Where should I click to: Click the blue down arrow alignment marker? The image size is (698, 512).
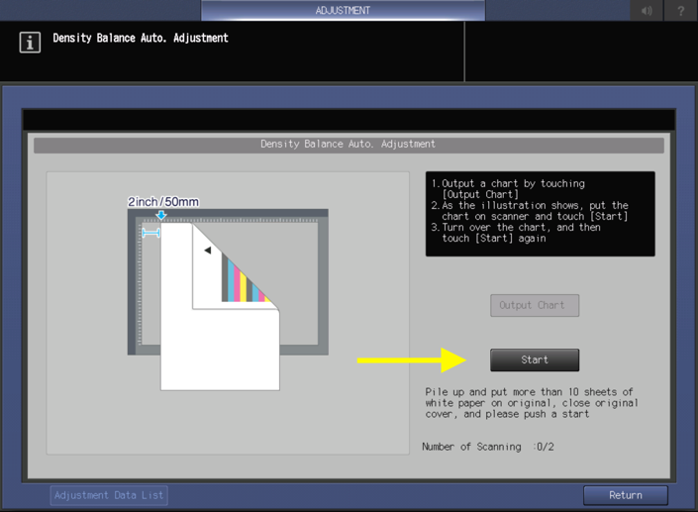click(x=161, y=215)
